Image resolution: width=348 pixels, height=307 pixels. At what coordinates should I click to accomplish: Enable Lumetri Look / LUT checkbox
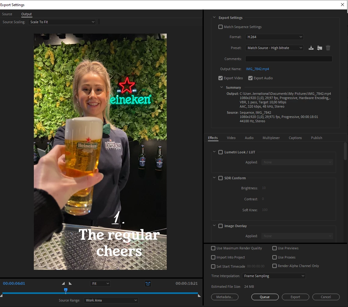point(221,152)
